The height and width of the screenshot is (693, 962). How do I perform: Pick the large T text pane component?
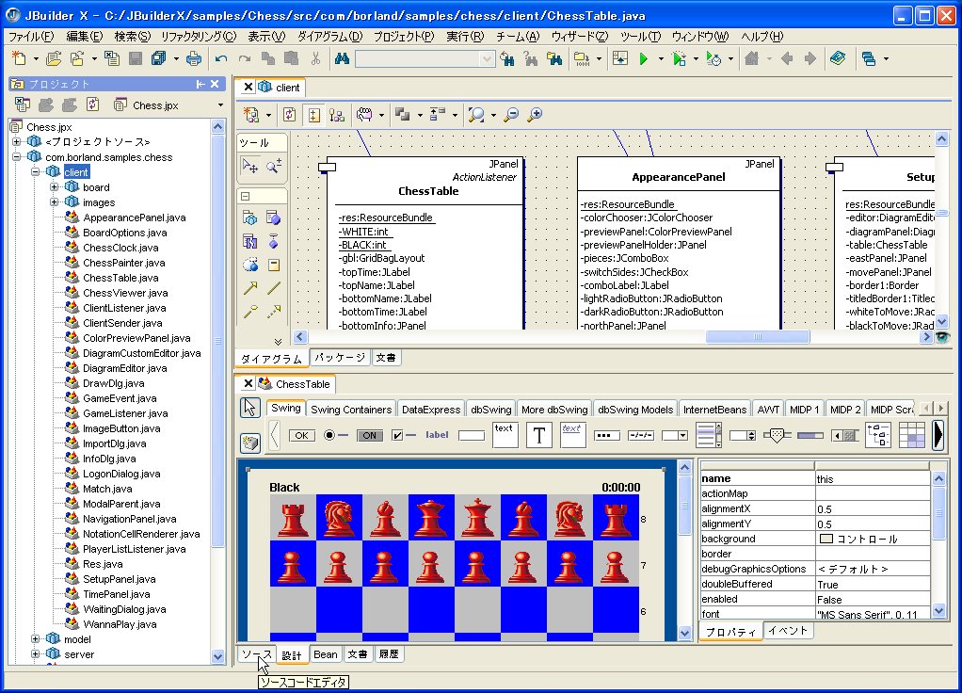pos(538,435)
